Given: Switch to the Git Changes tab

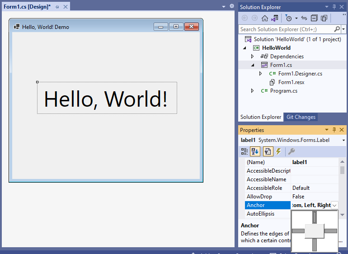Looking at the screenshot, I should click(x=301, y=117).
